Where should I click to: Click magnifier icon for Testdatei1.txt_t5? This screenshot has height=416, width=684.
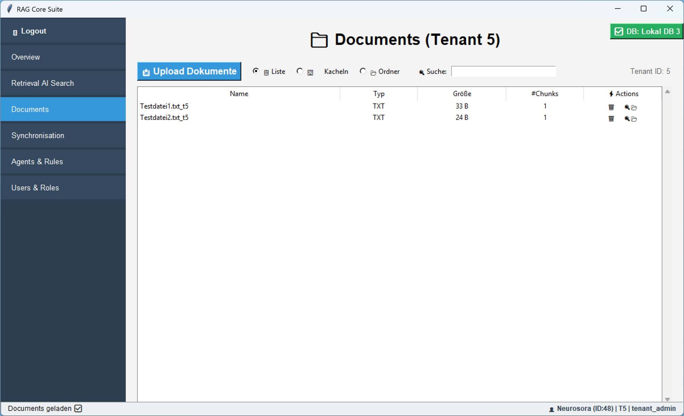pyautogui.click(x=626, y=107)
